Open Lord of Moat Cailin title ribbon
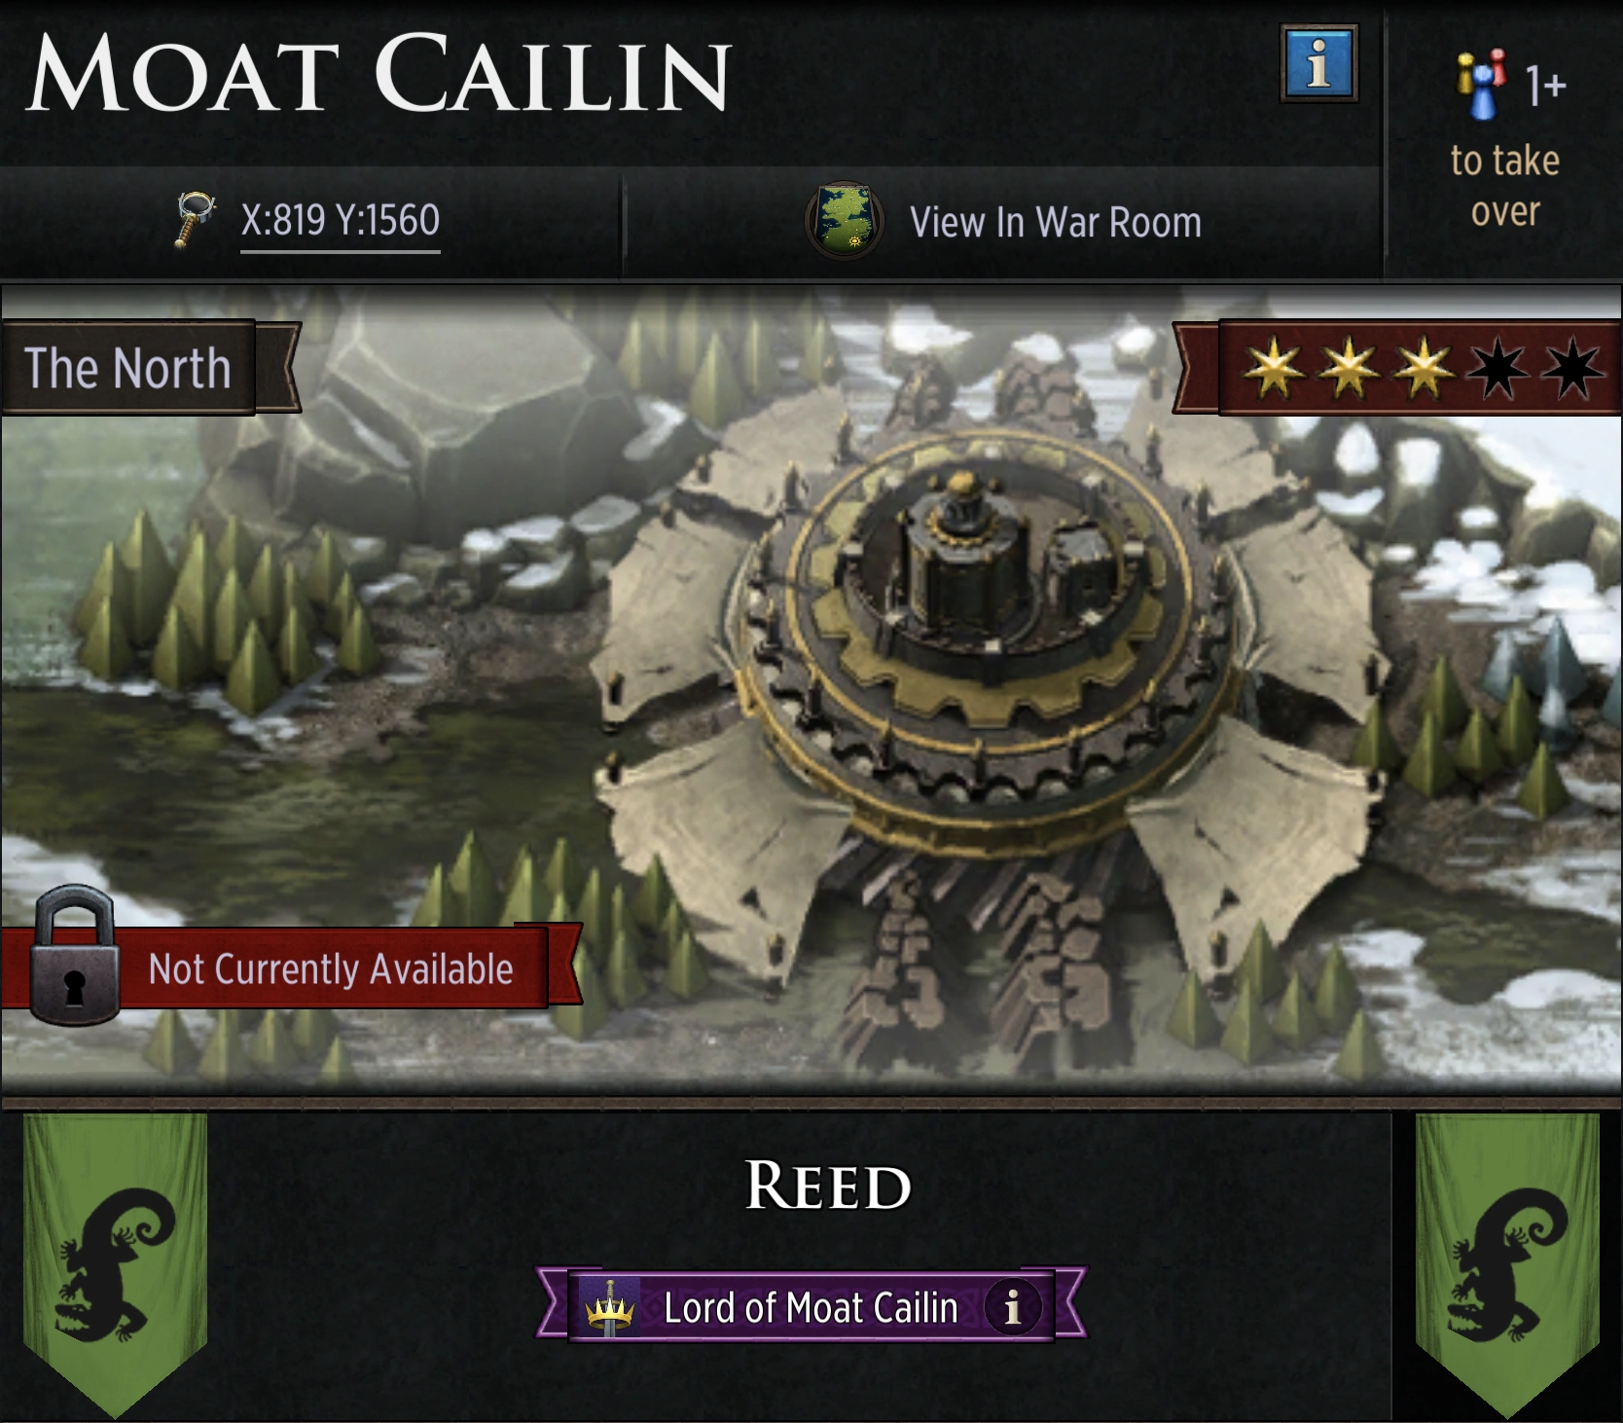Viewport: 1623px width, 1423px height. click(811, 1306)
